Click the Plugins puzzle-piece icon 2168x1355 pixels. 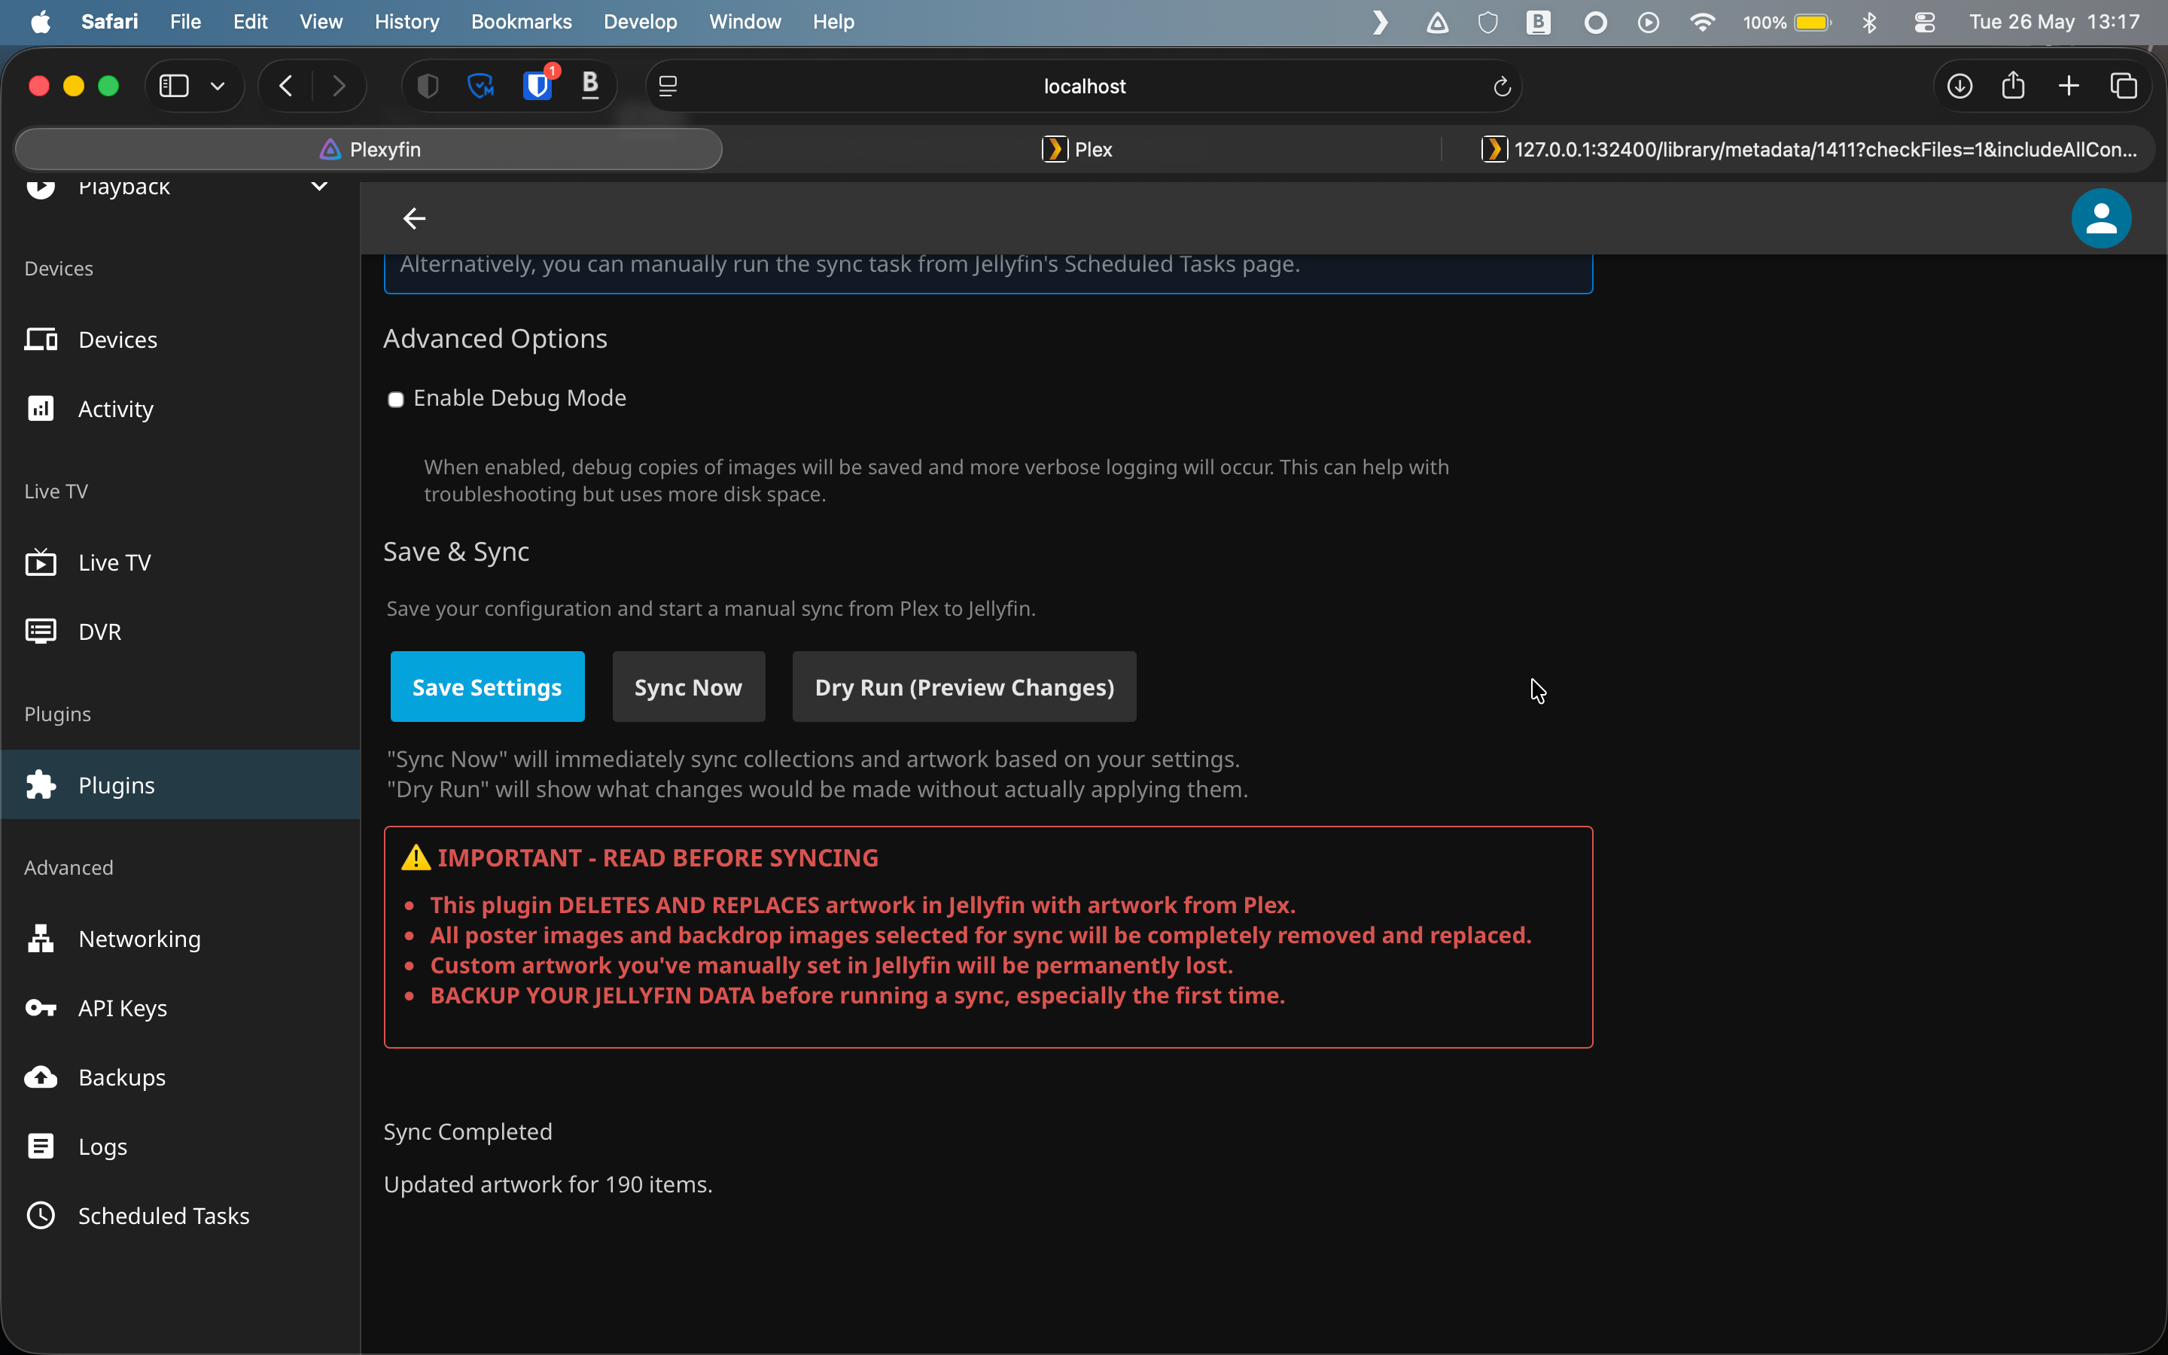[x=41, y=784]
